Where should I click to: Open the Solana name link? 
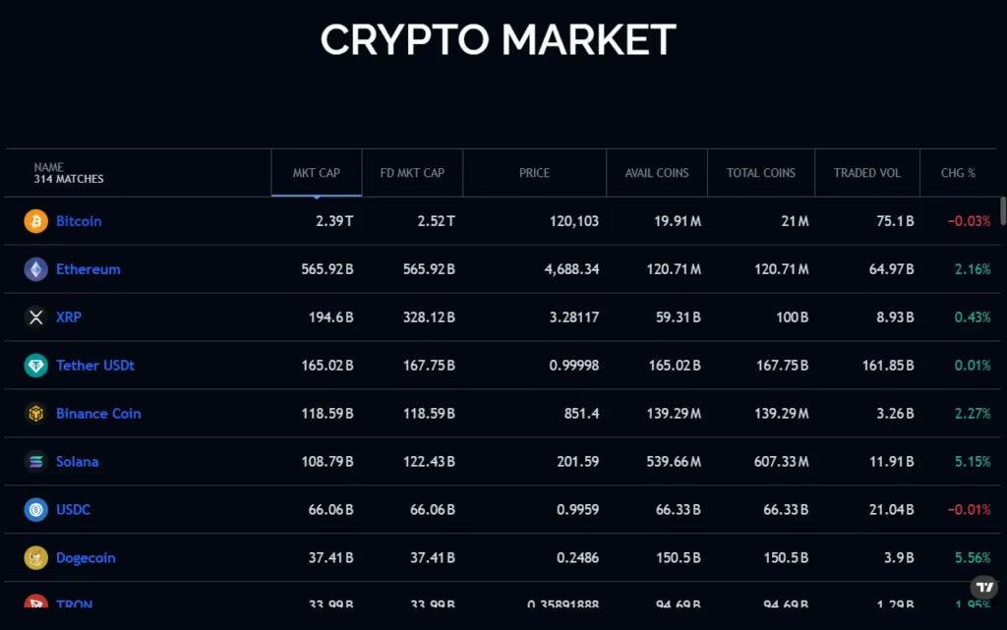[x=78, y=462]
